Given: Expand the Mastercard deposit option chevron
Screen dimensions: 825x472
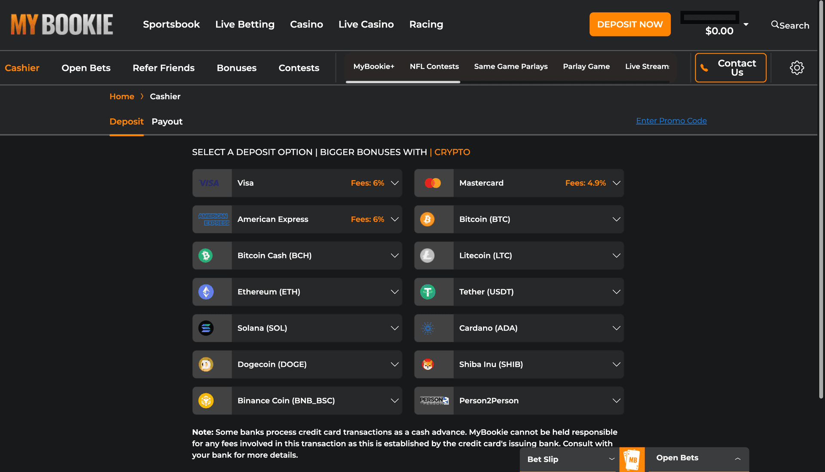Looking at the screenshot, I should [x=616, y=183].
